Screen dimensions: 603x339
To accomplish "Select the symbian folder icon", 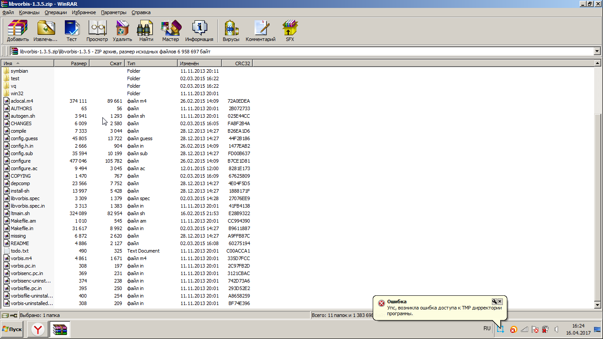I will pos(6,71).
